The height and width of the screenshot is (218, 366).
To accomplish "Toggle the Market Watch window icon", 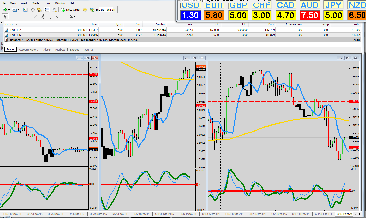I will 25,10.
